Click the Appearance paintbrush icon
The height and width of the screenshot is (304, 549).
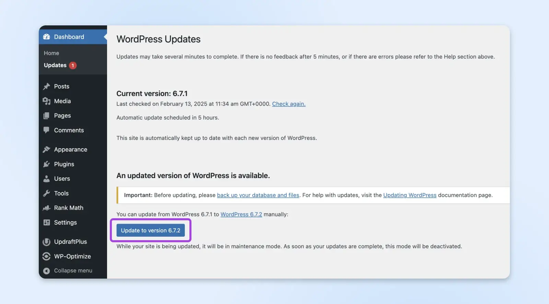pyautogui.click(x=47, y=150)
